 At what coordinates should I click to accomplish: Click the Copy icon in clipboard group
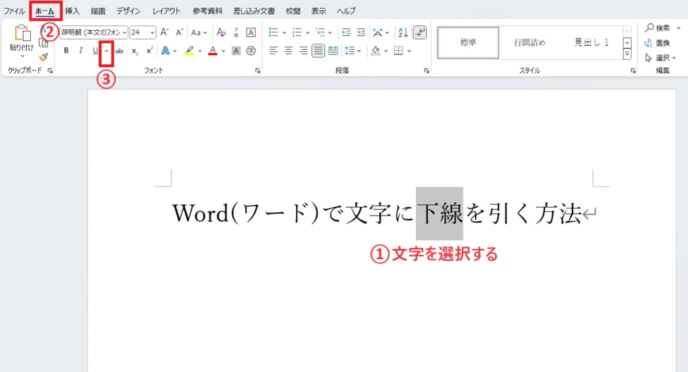44,42
